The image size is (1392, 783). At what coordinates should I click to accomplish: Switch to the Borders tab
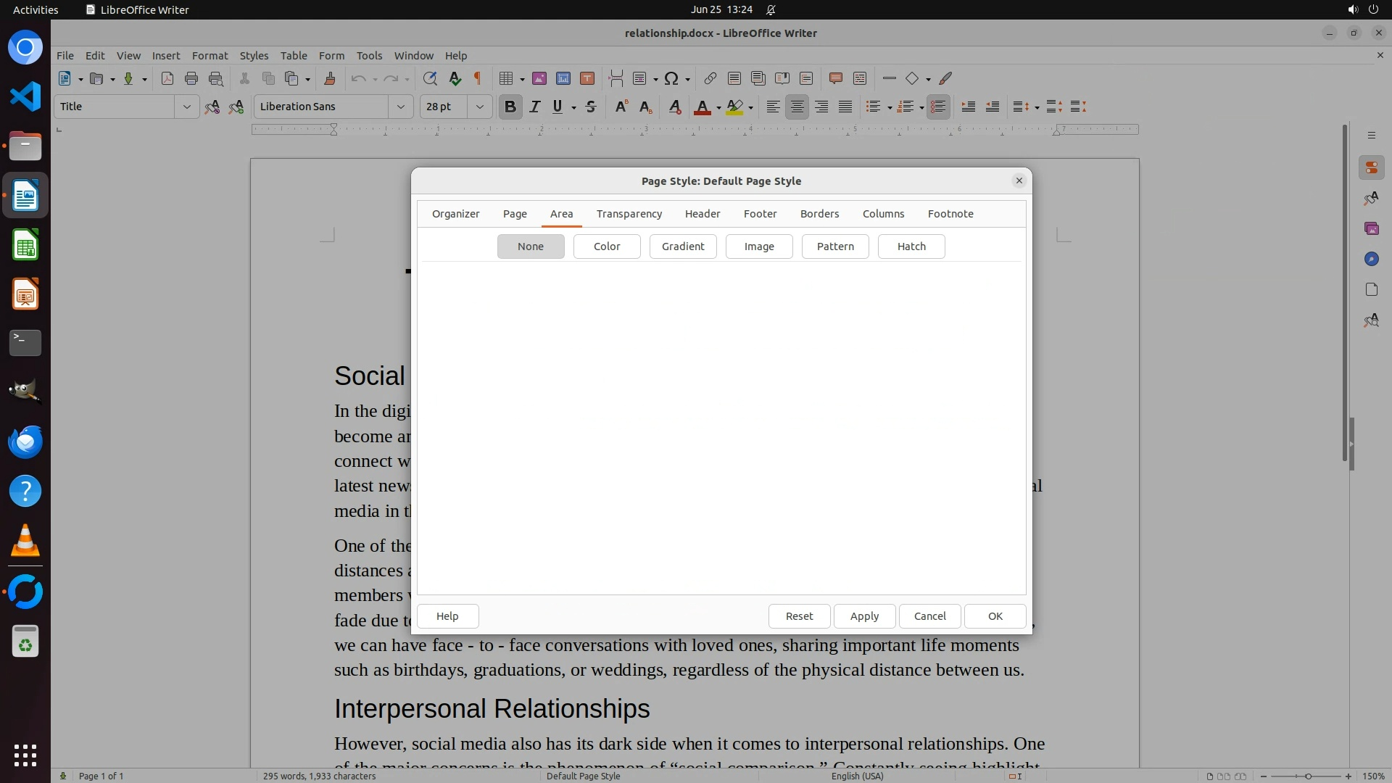pyautogui.click(x=819, y=214)
